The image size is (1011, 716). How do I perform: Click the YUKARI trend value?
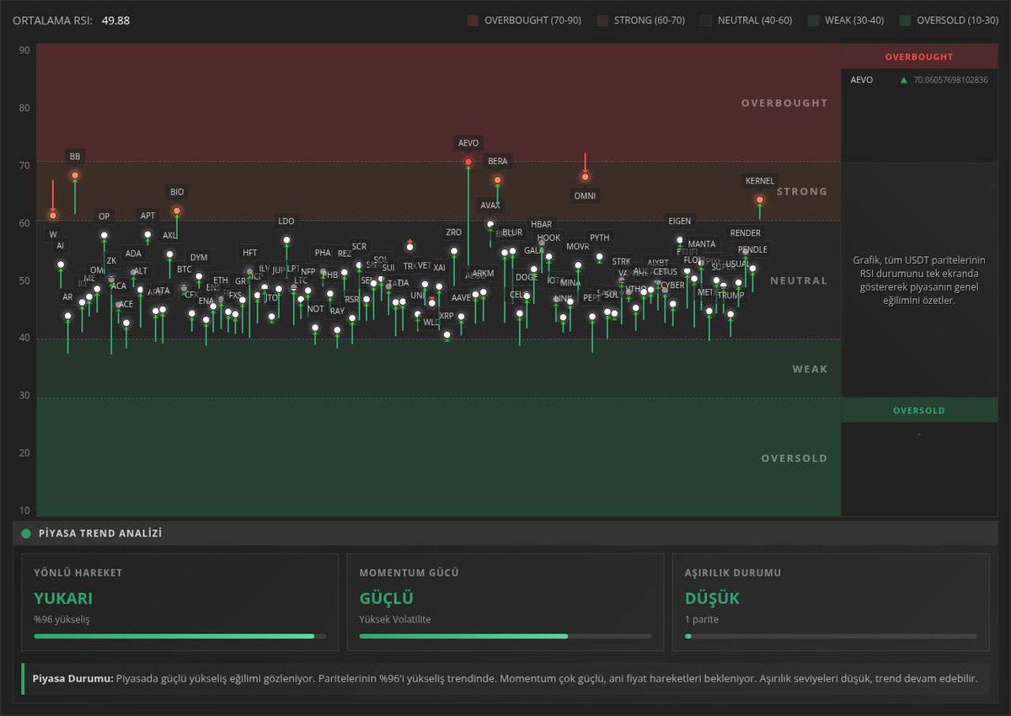click(63, 598)
